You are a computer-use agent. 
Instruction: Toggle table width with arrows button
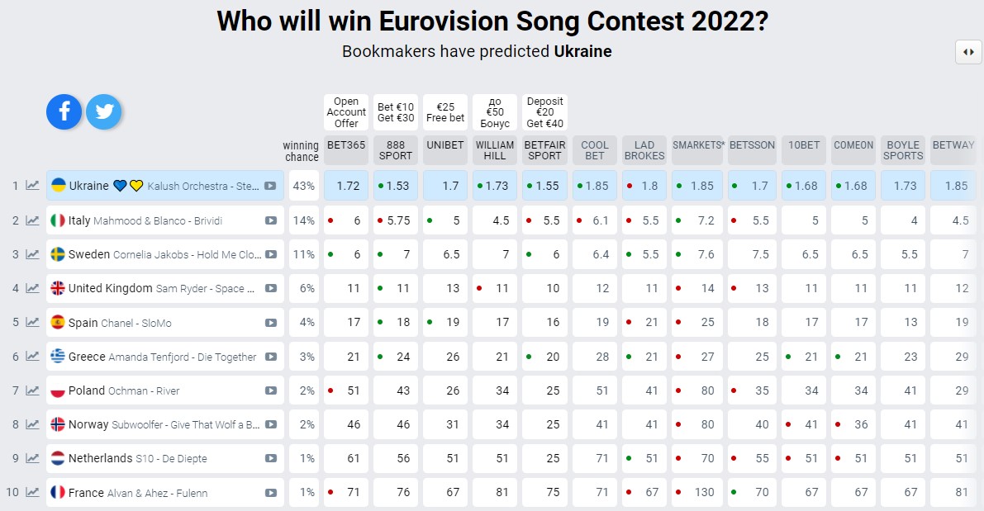[x=968, y=52]
